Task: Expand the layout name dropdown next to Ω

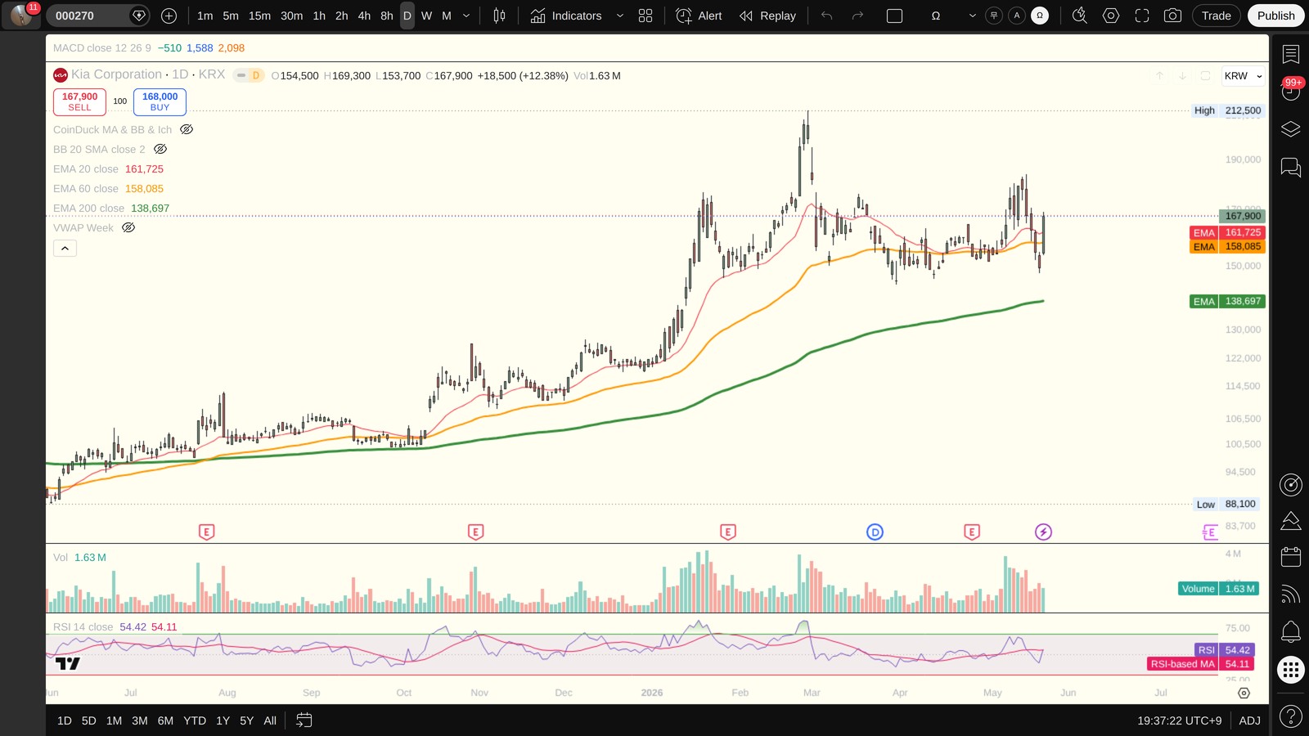Action: [x=972, y=16]
